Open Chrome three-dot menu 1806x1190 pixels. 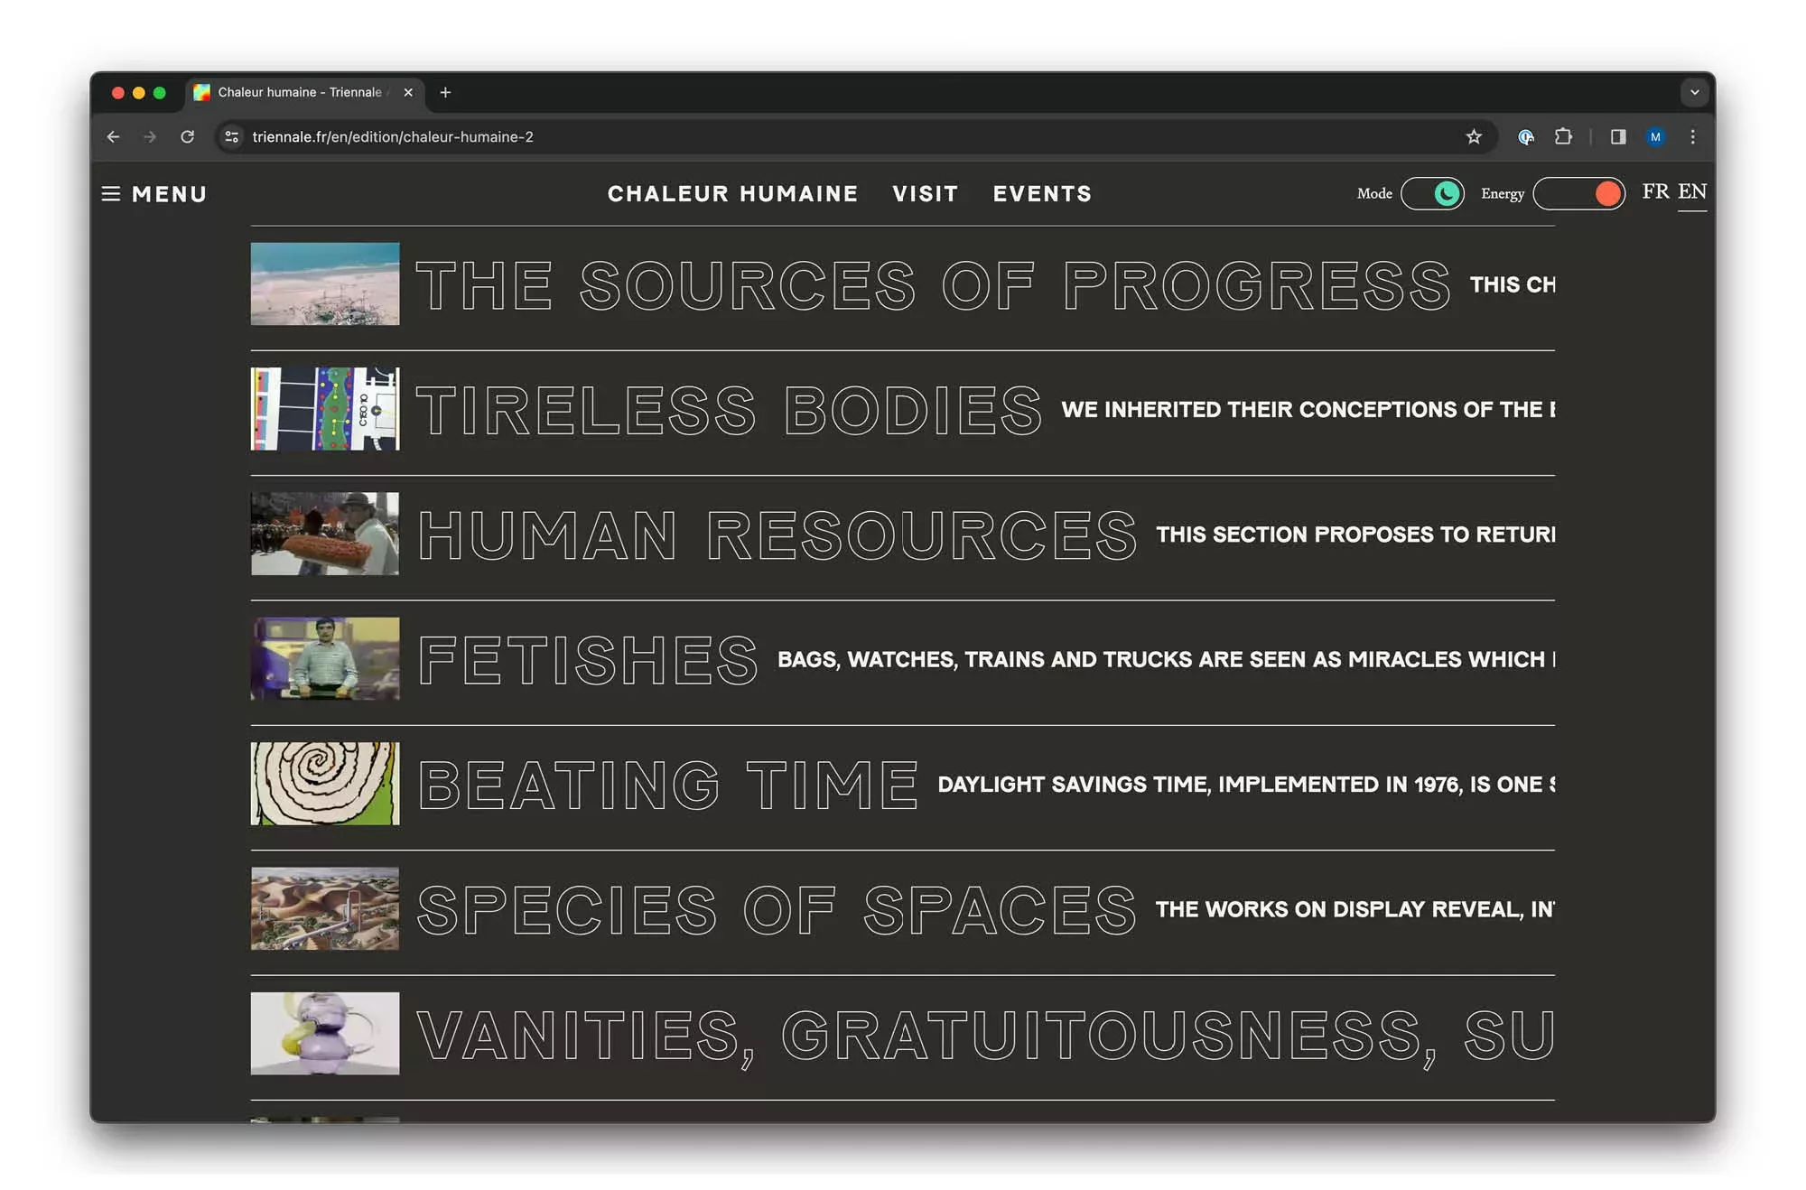[1693, 137]
